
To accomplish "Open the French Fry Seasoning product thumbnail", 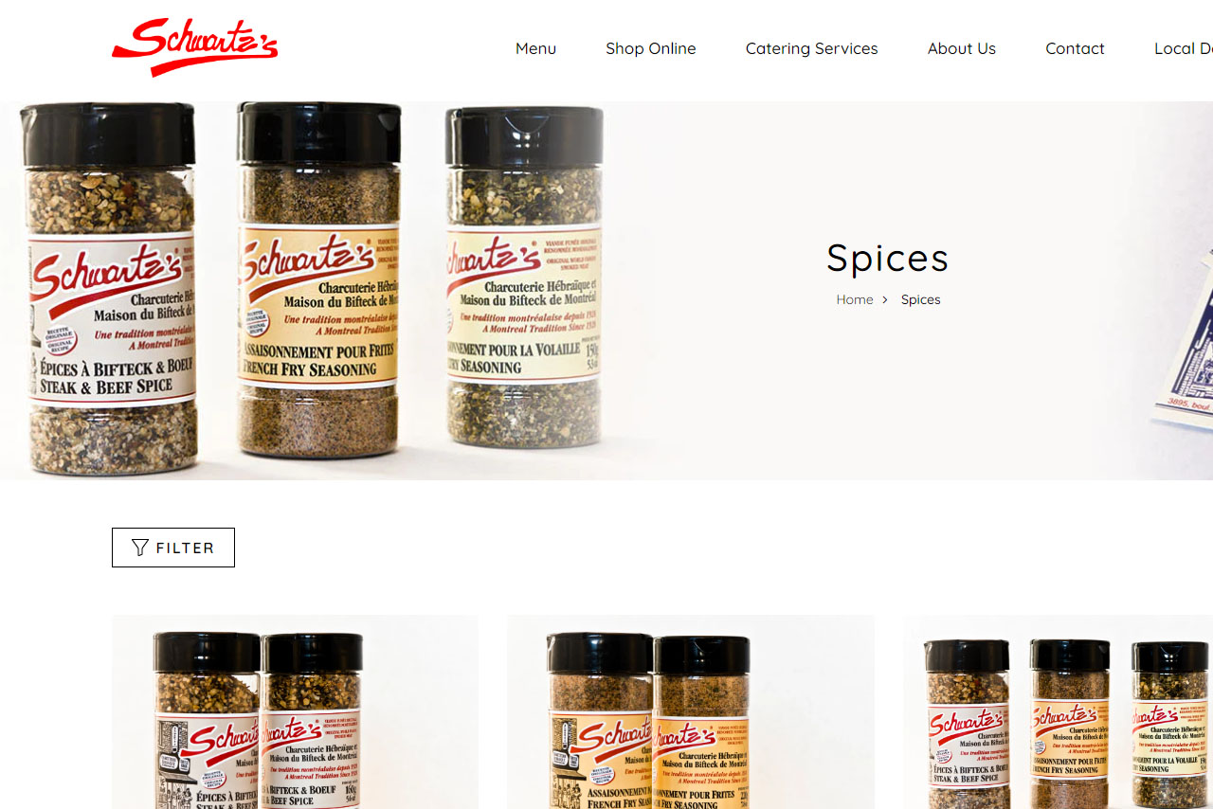I will coord(691,712).
